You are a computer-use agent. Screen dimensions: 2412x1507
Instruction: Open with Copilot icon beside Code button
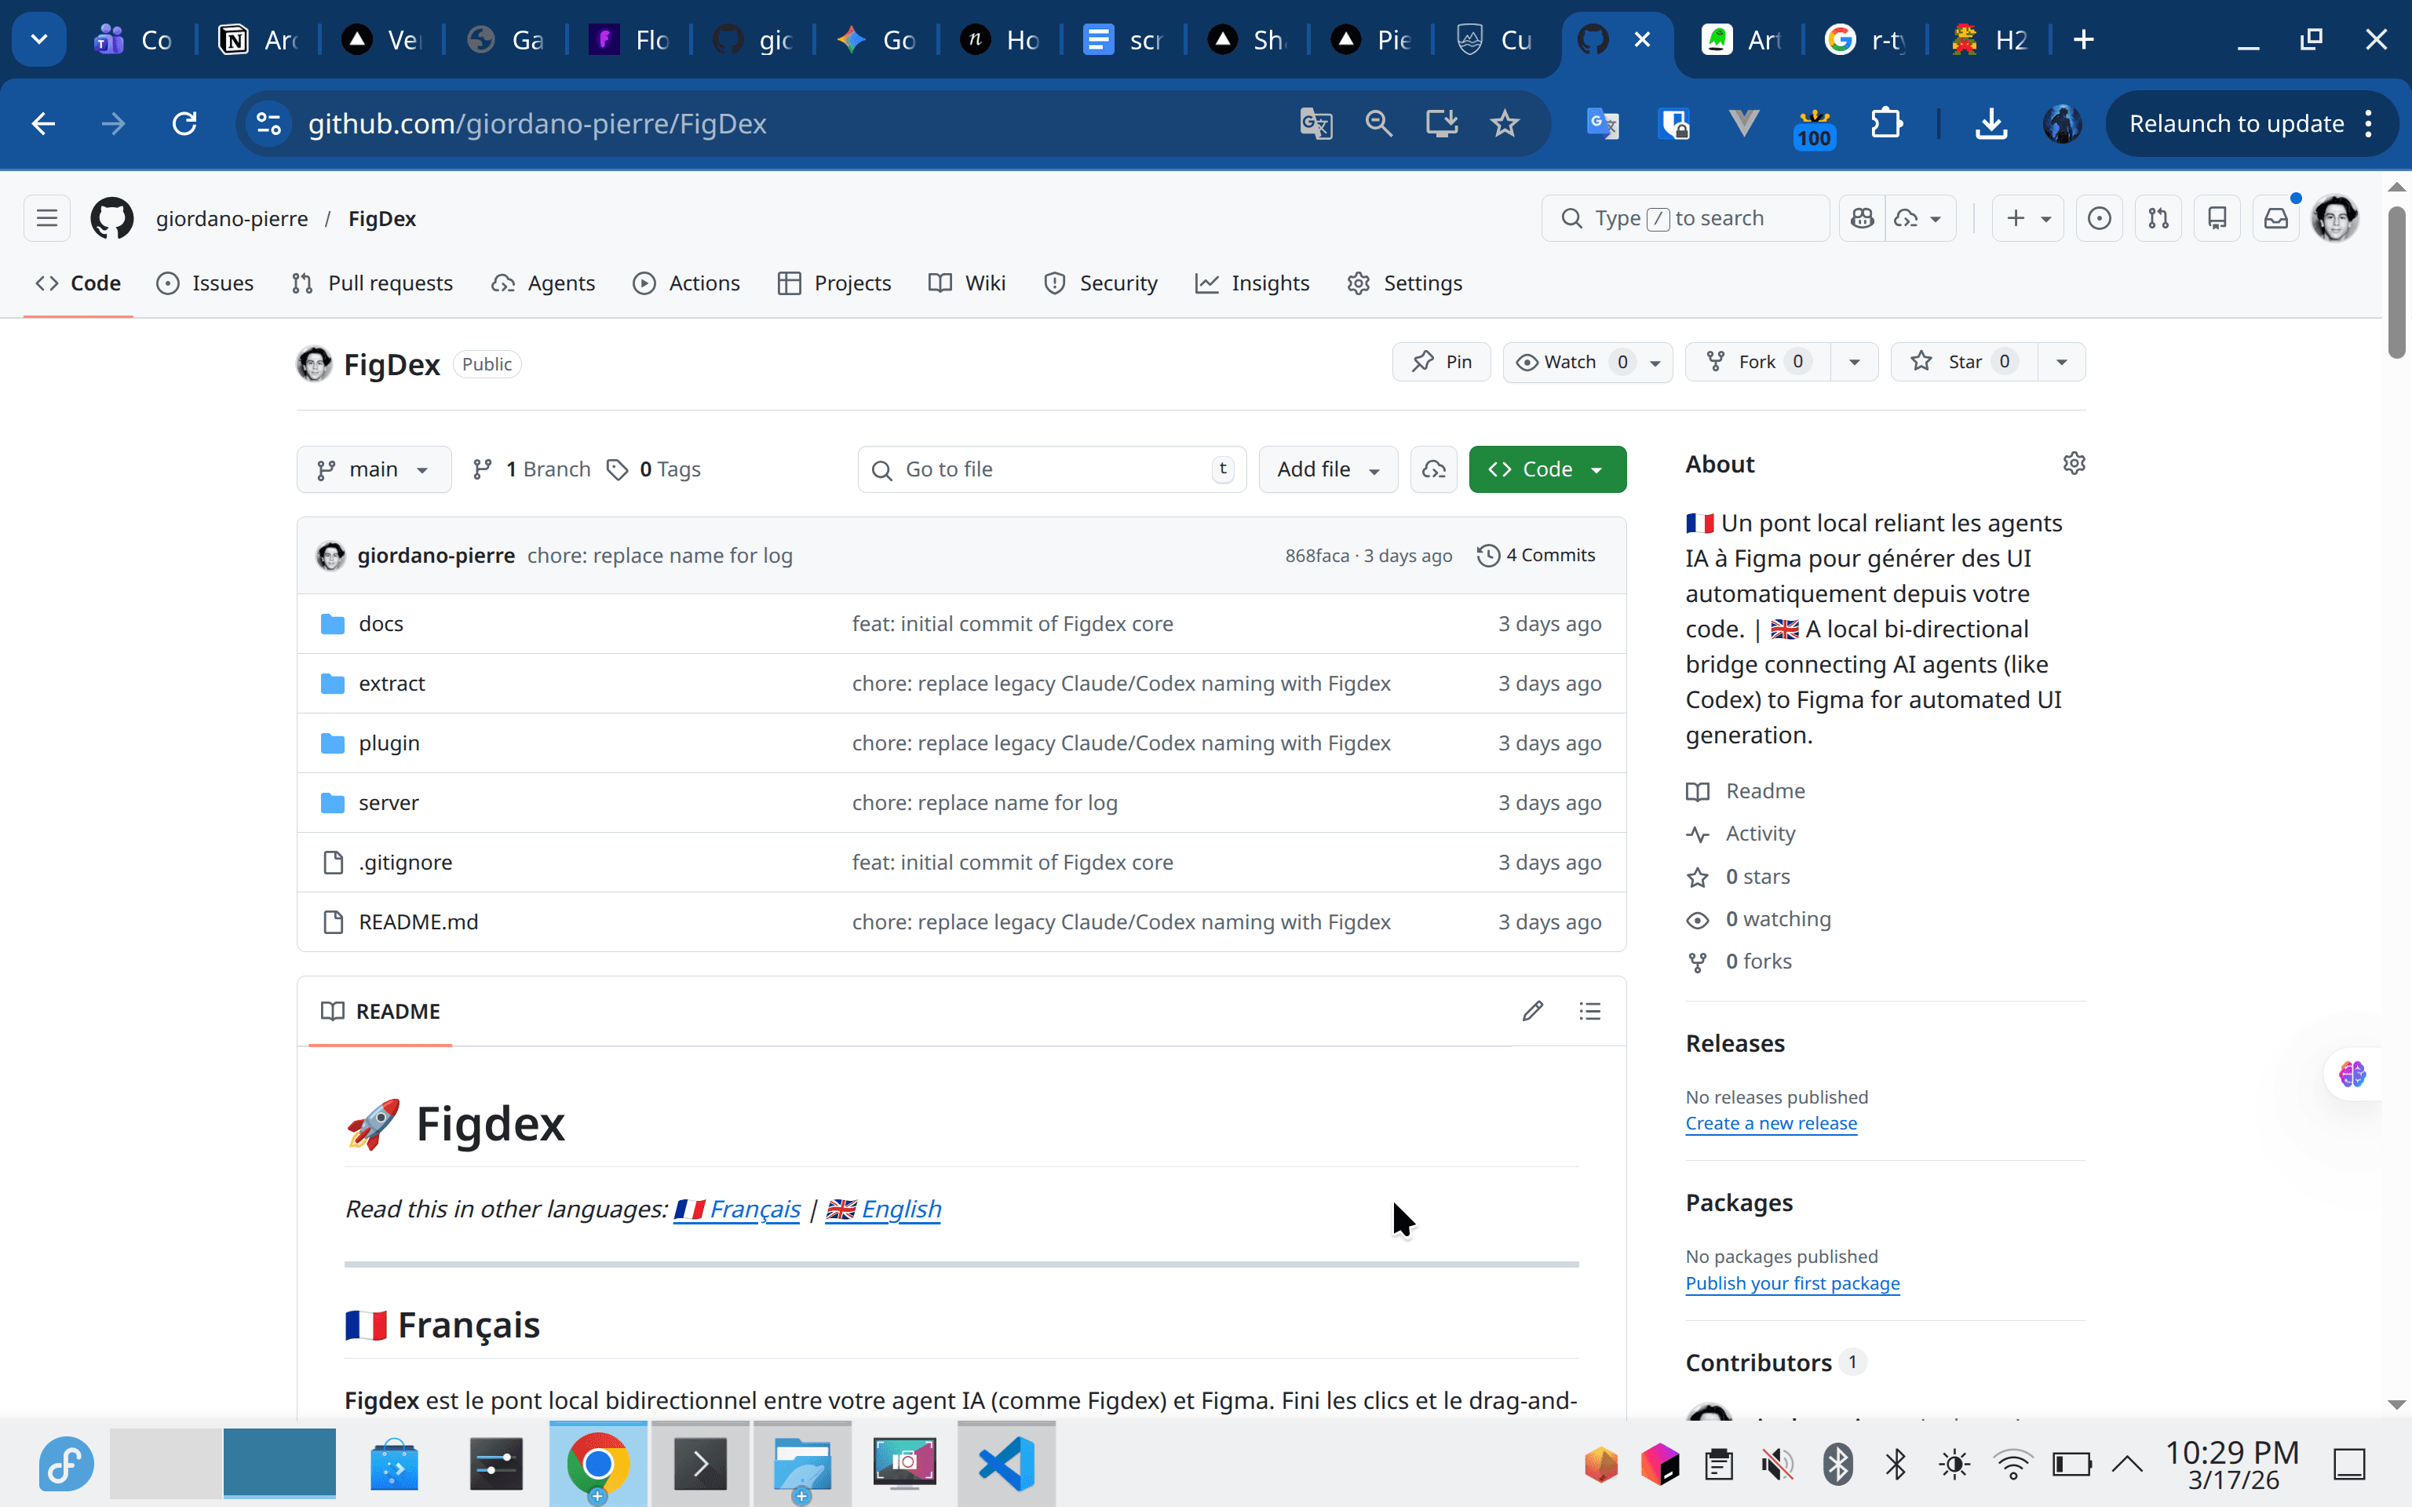pos(1433,469)
